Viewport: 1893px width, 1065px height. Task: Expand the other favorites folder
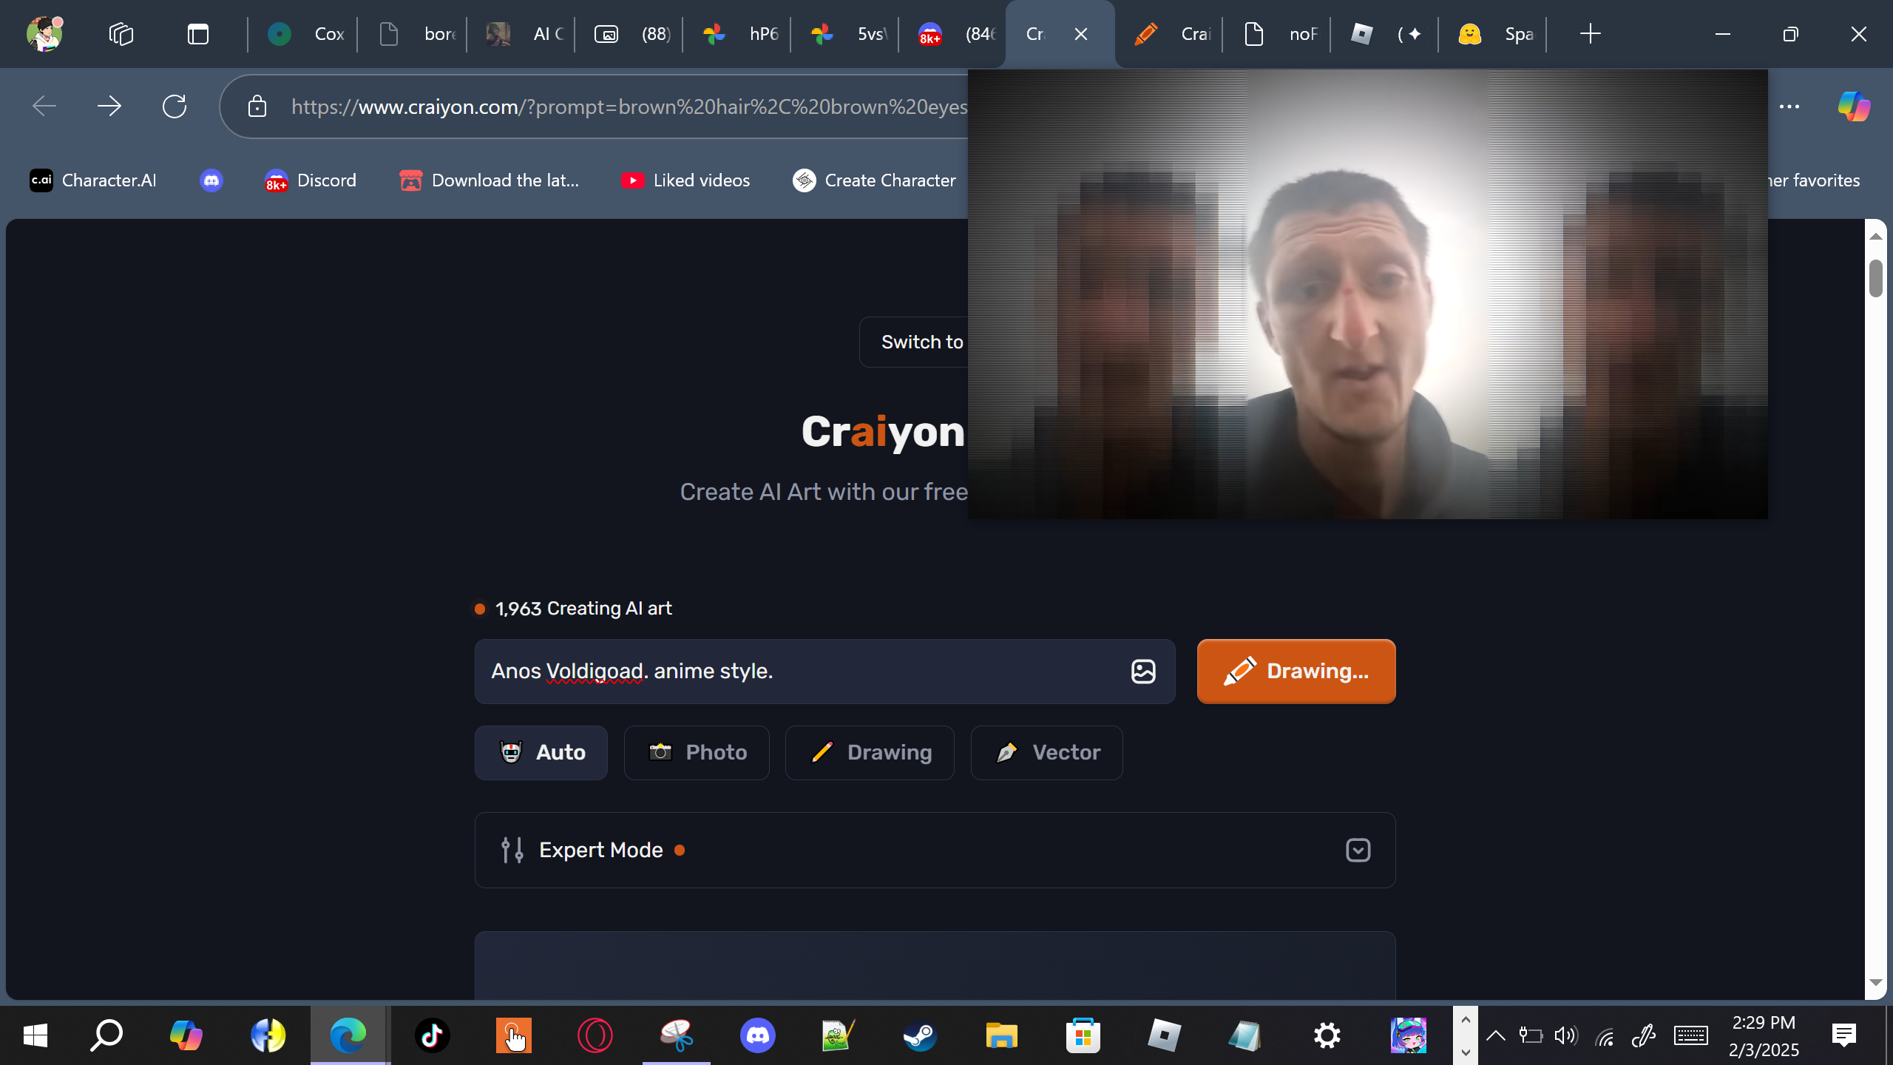1813,180
